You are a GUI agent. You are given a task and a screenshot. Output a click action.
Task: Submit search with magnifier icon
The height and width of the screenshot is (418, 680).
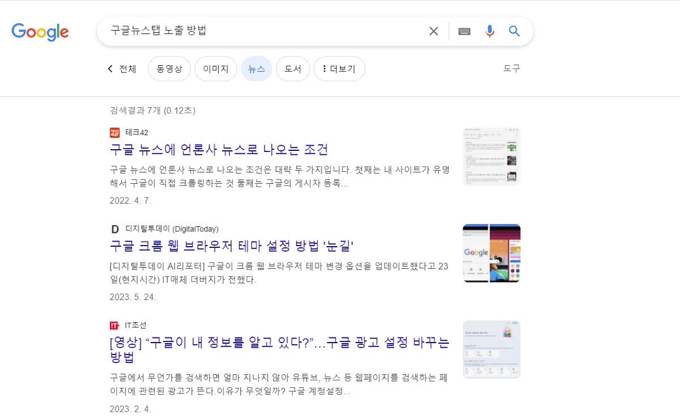pos(515,31)
